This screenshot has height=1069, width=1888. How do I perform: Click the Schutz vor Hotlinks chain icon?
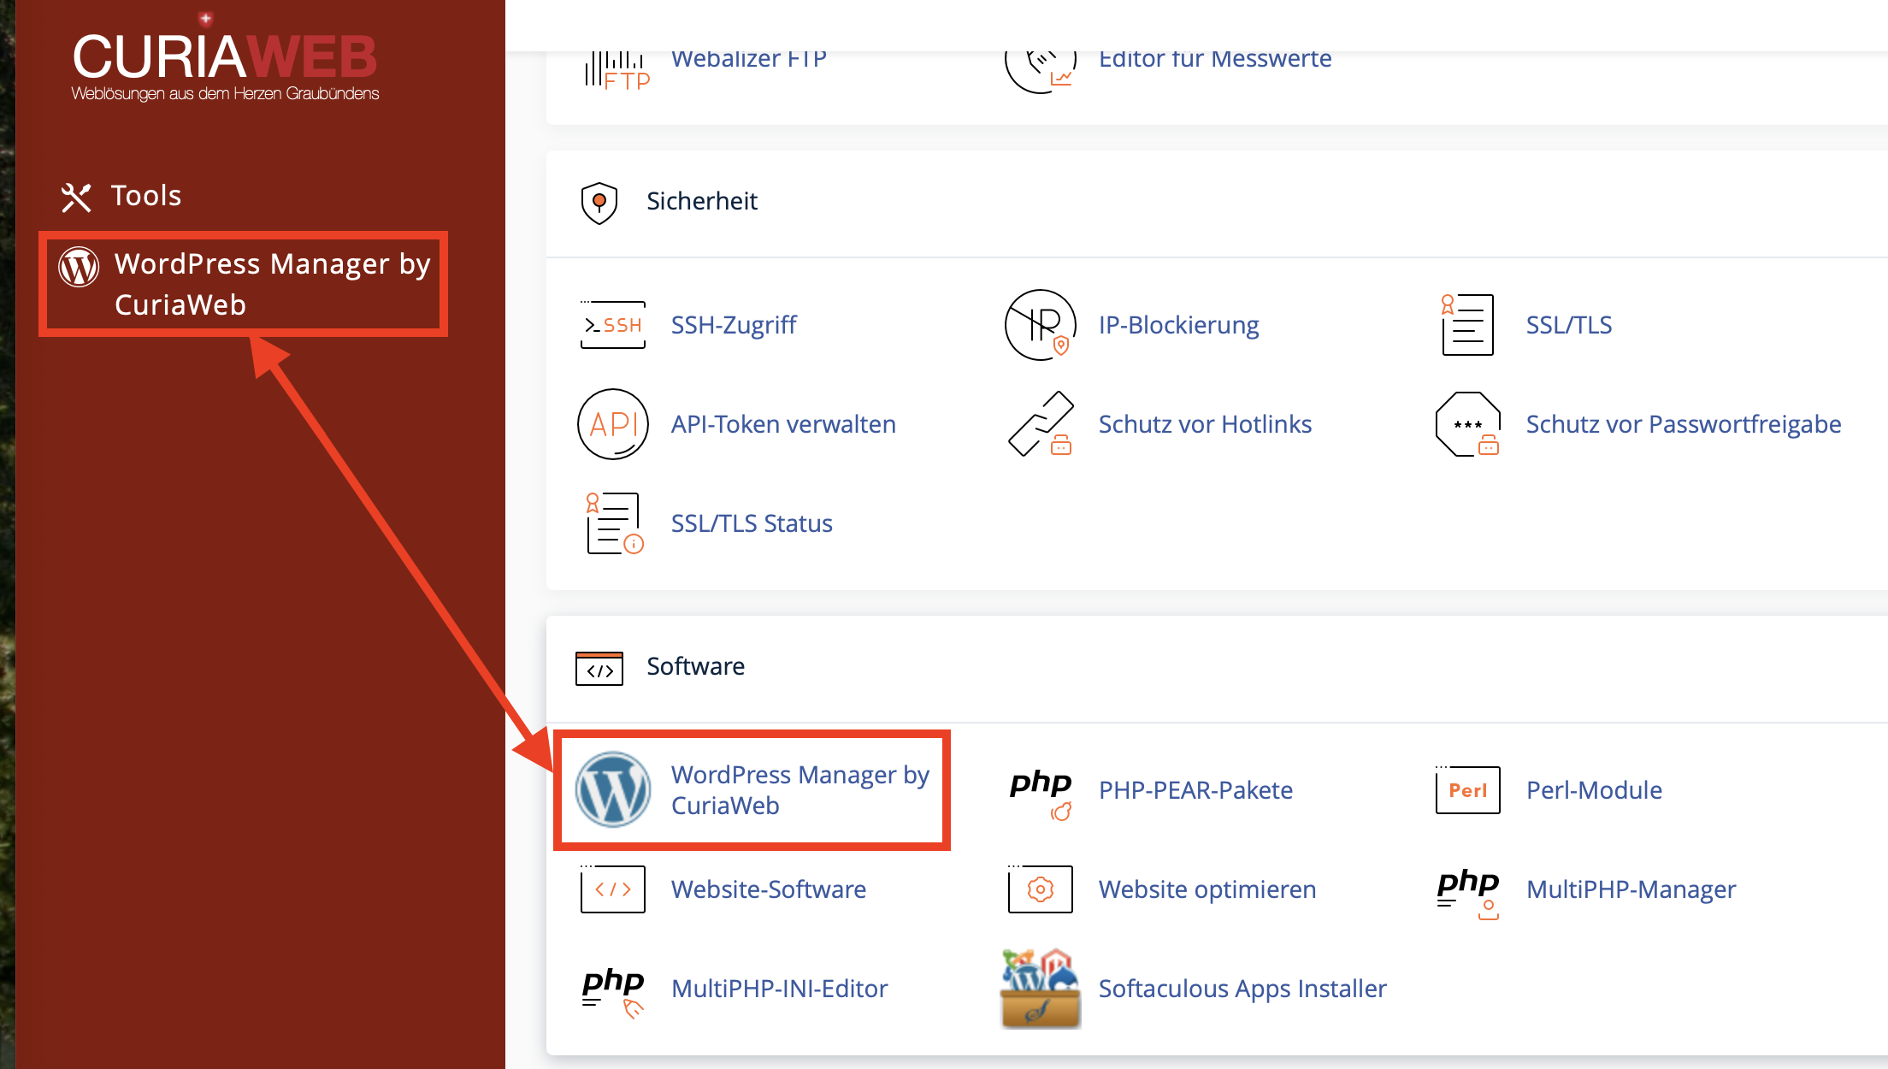point(1041,424)
